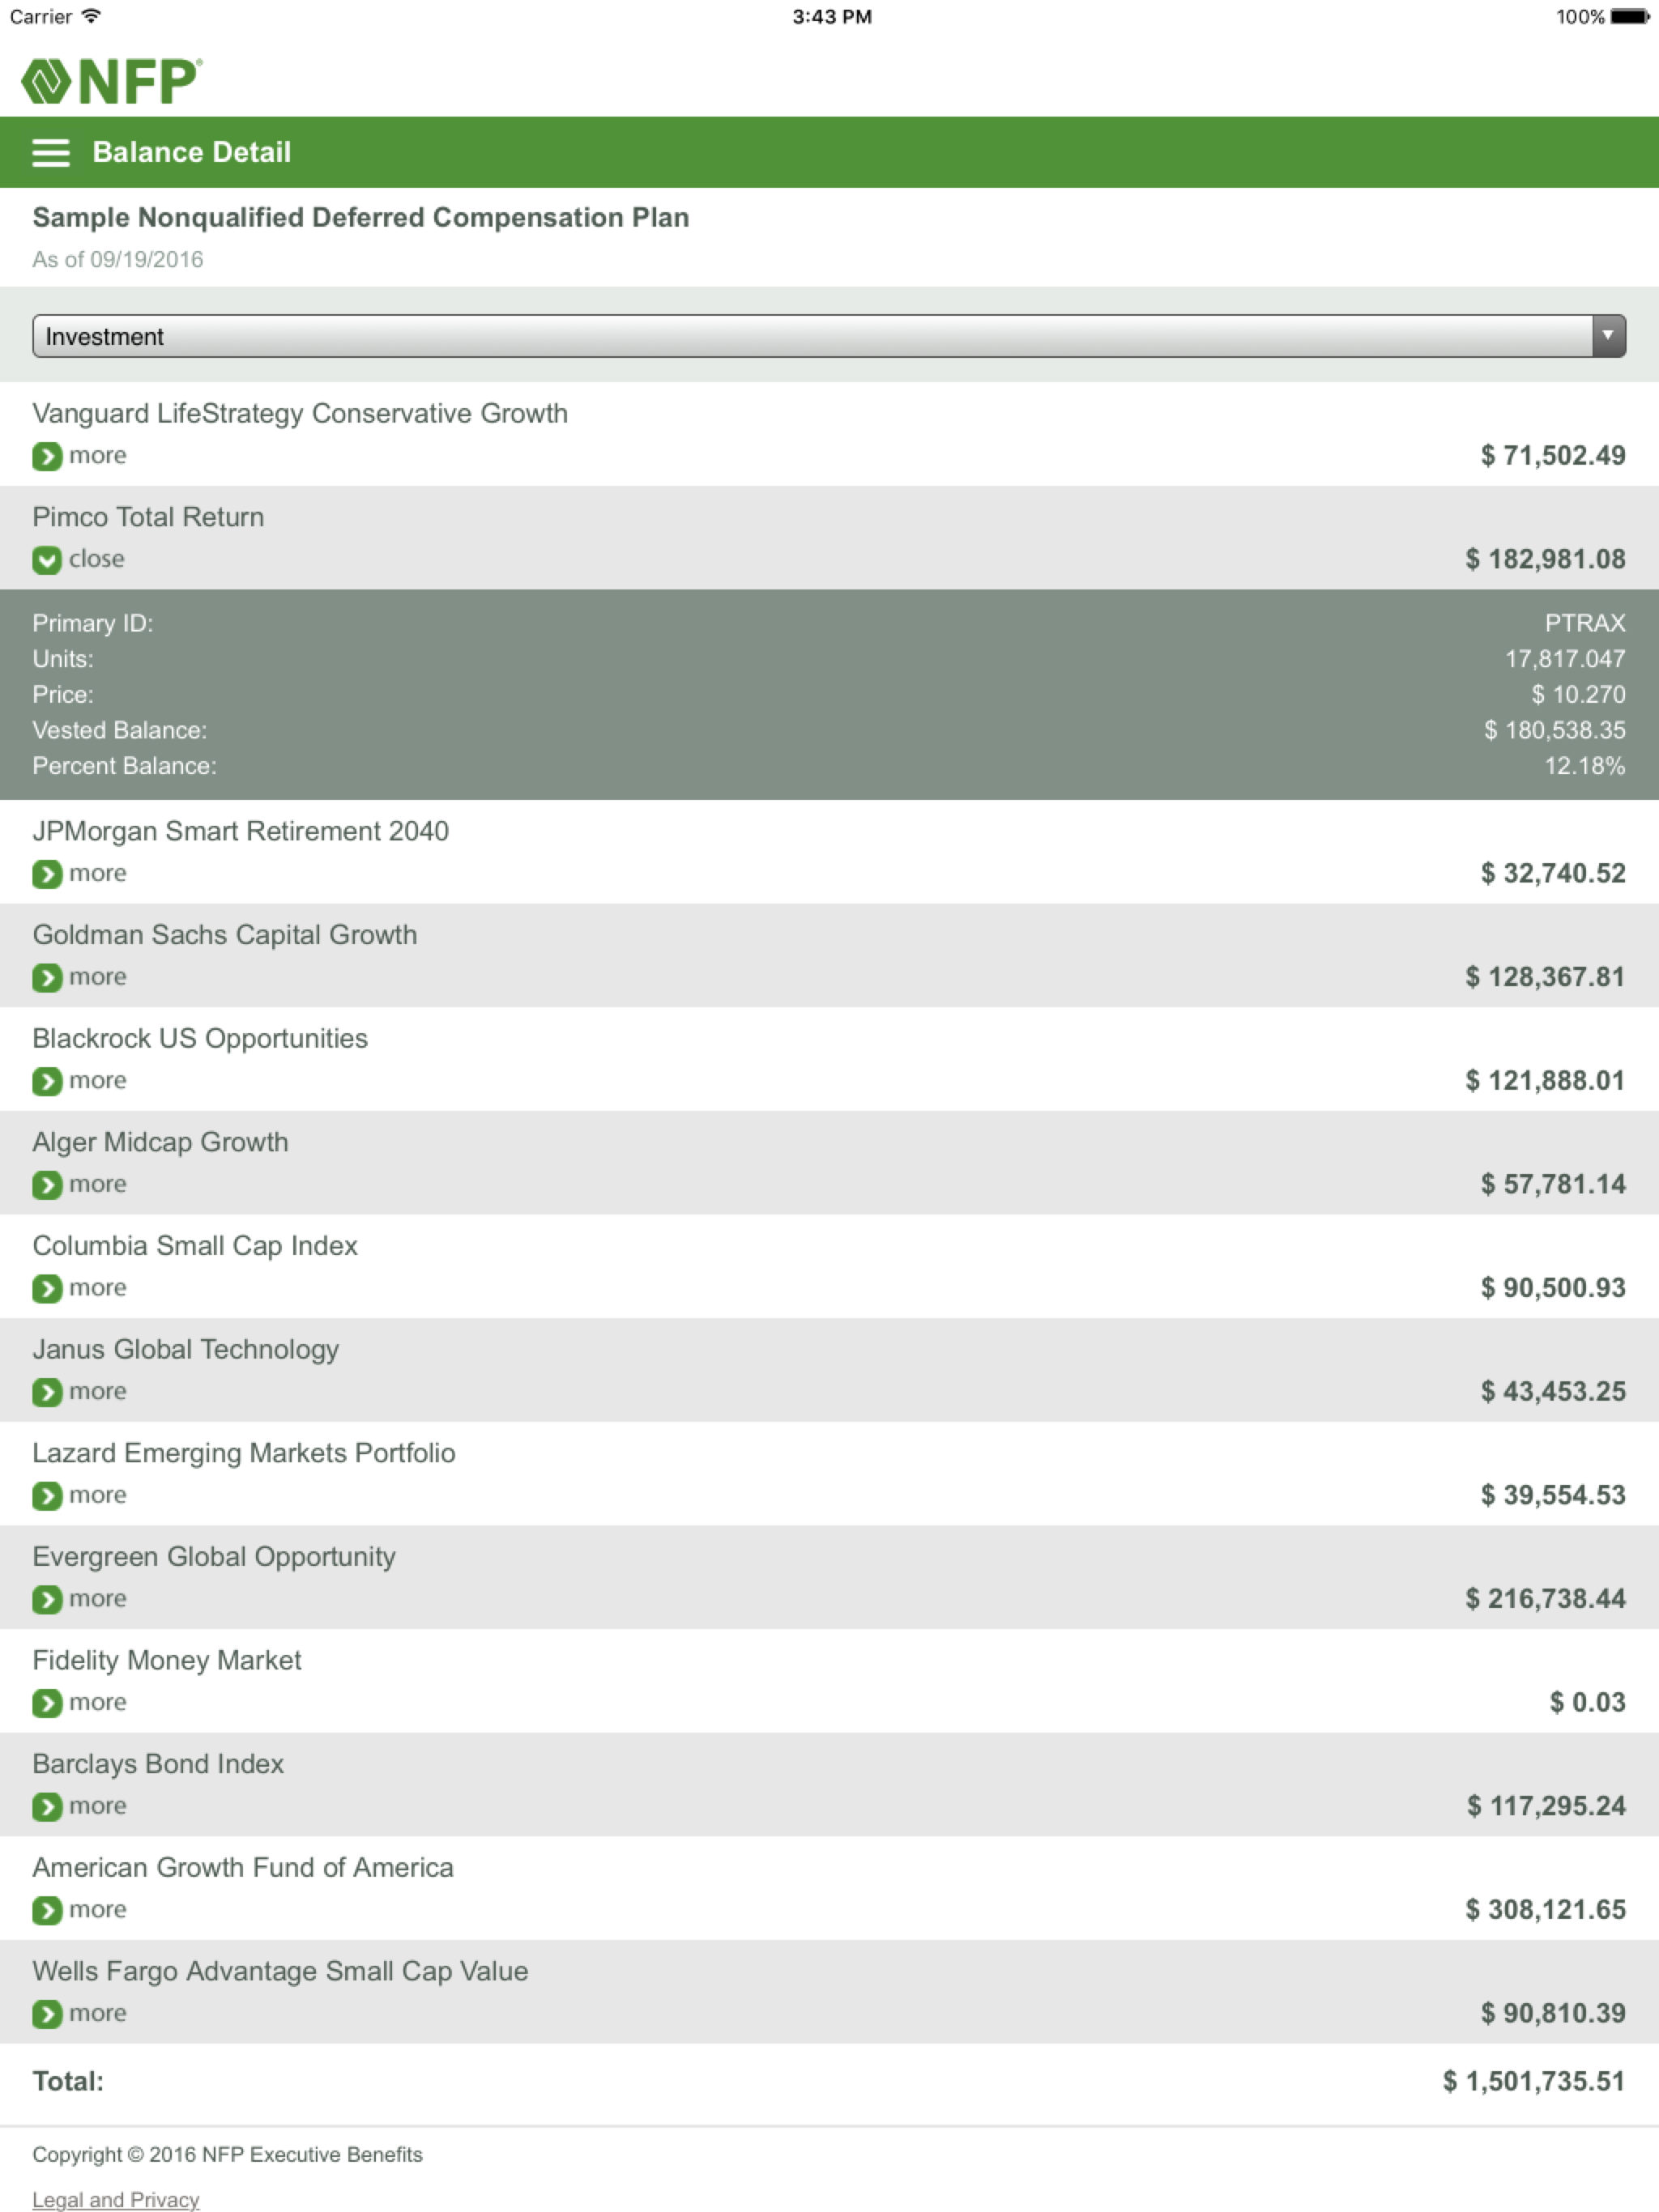
Task: Select the $ 182,981.08 Pimco balance
Action: tap(1545, 559)
